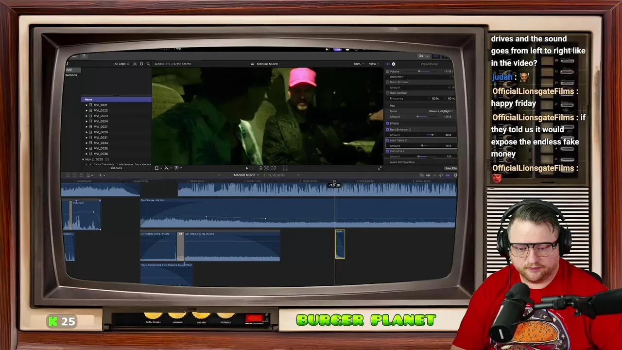The height and width of the screenshot is (350, 622).
Task: Open the audio inspector speaker icon
Action: 388,64
